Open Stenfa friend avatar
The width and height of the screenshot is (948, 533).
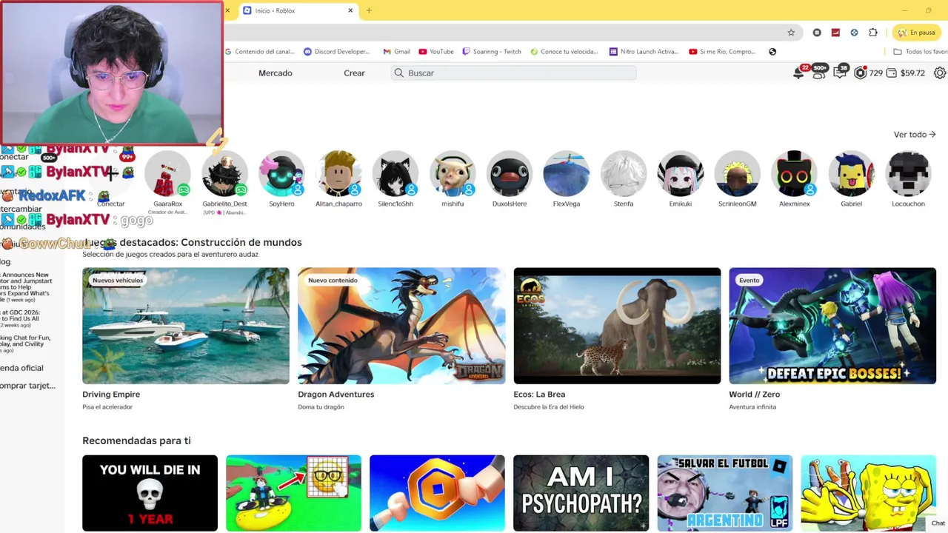(x=624, y=174)
